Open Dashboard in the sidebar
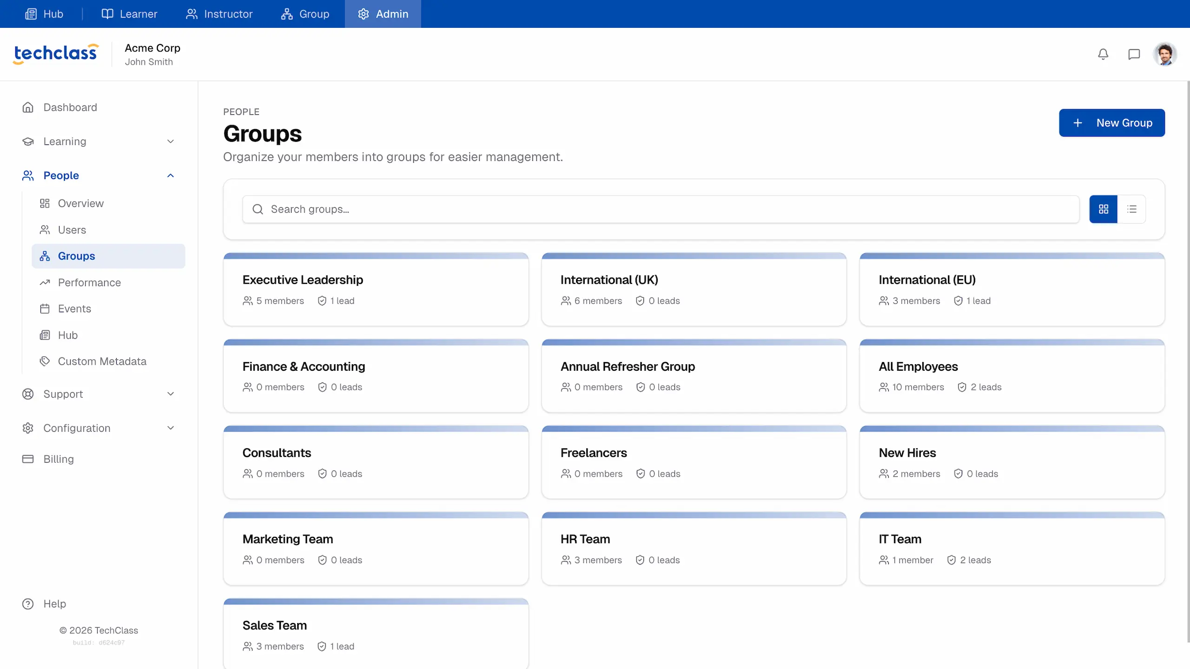The image size is (1190, 669). pos(70,107)
